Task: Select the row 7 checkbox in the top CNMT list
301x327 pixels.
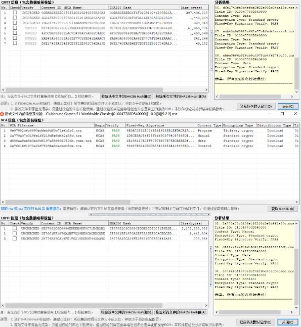Action: click(15, 43)
